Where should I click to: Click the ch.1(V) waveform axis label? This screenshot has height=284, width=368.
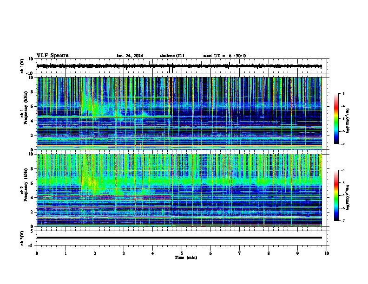click(22, 66)
